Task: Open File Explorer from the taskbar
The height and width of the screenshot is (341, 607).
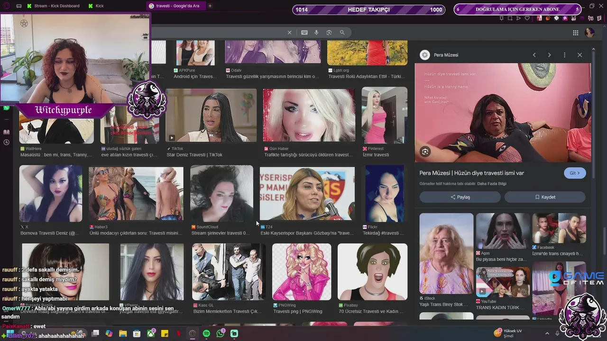Action: coord(123,333)
